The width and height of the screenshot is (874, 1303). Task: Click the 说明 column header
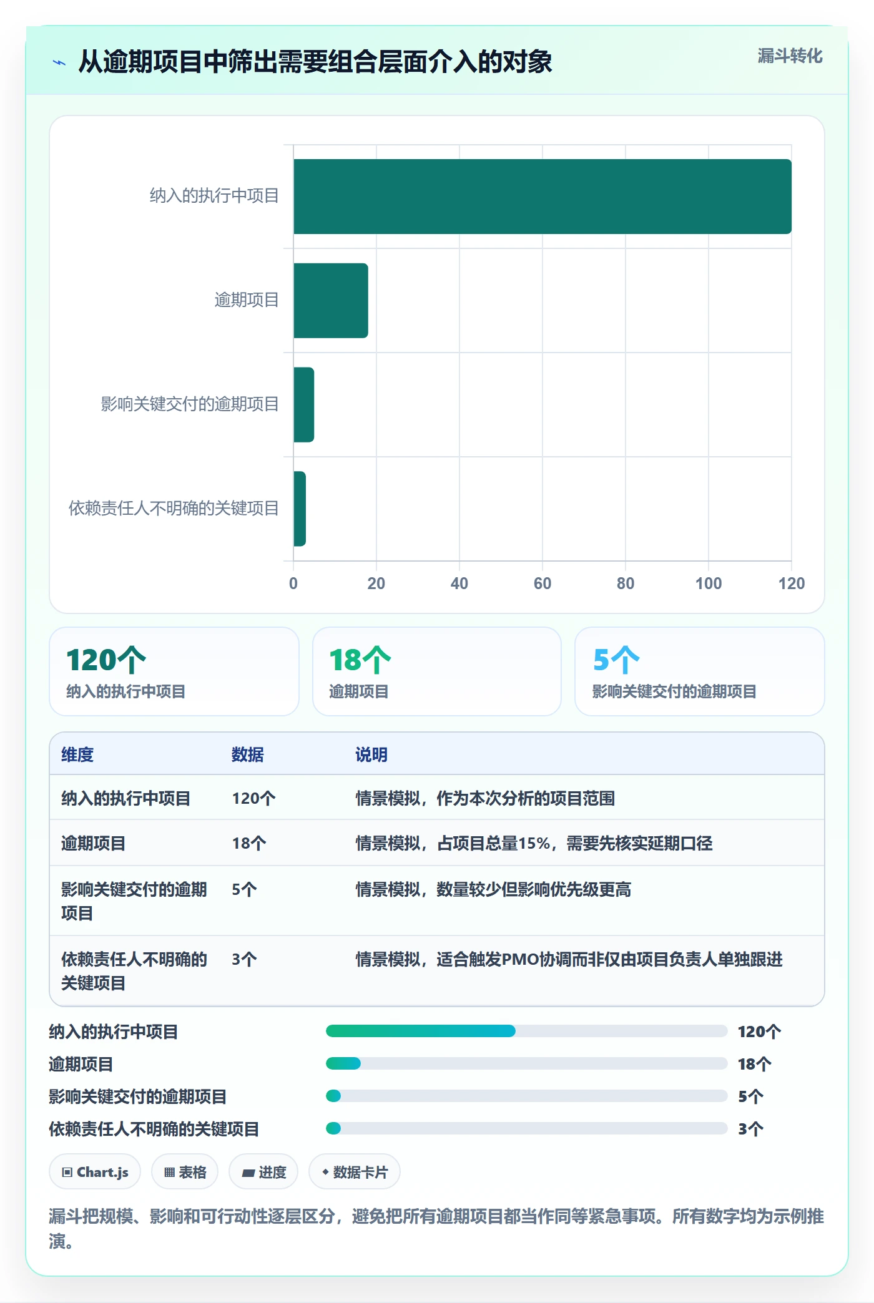point(371,754)
